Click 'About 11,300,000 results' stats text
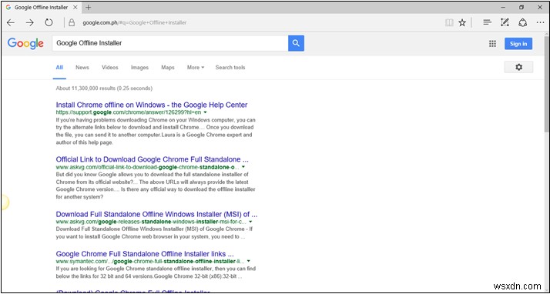This screenshot has width=550, height=294. [104, 89]
